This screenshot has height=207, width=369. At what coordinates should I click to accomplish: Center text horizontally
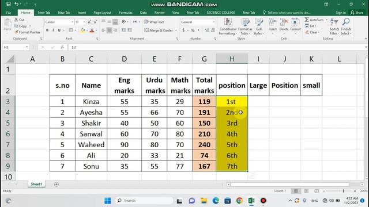coord(110,30)
